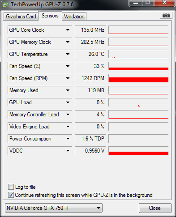176x217 pixels.
Task: Open the Fan Speed (RPM) dropdown arrow
Action: point(68,78)
